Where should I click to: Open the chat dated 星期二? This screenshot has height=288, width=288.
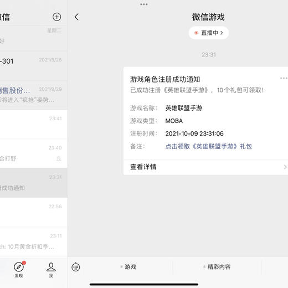point(34,38)
